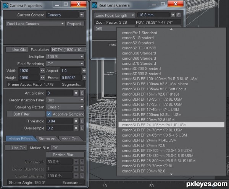
Task: Click the lens list scroll-up arrow
Action: 171,29
